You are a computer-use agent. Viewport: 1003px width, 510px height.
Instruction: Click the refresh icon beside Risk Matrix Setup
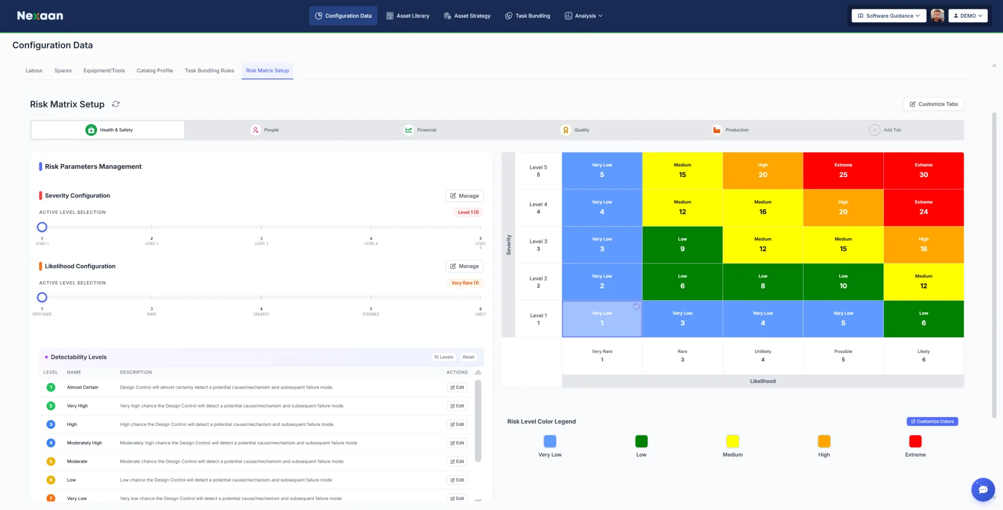pyautogui.click(x=116, y=104)
